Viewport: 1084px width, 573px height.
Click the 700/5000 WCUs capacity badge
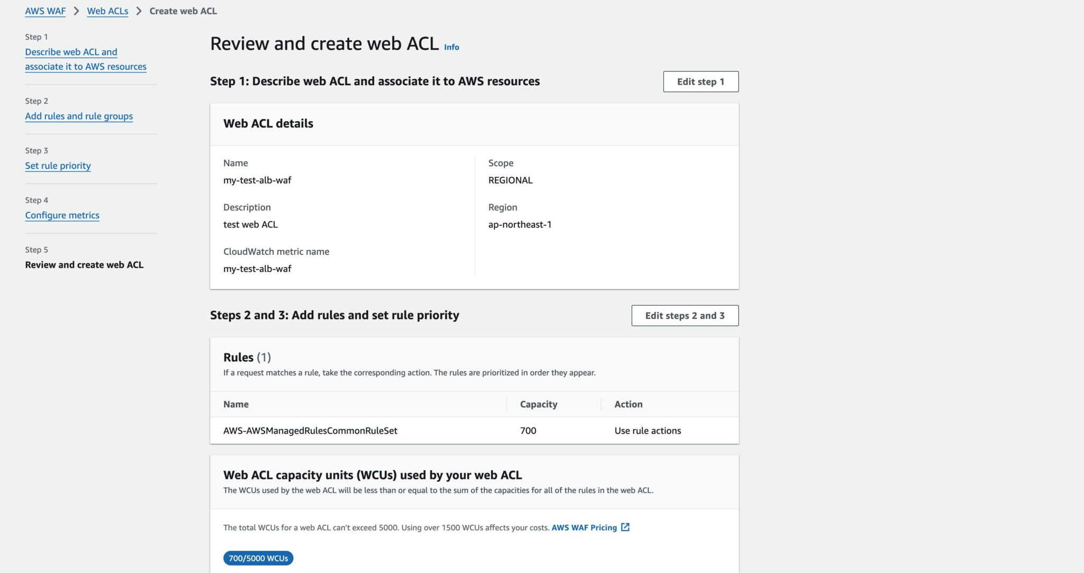point(258,558)
